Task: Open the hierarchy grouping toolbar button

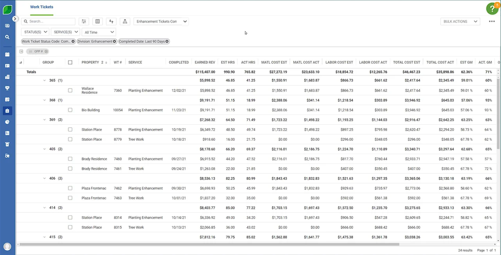Action: click(125, 22)
